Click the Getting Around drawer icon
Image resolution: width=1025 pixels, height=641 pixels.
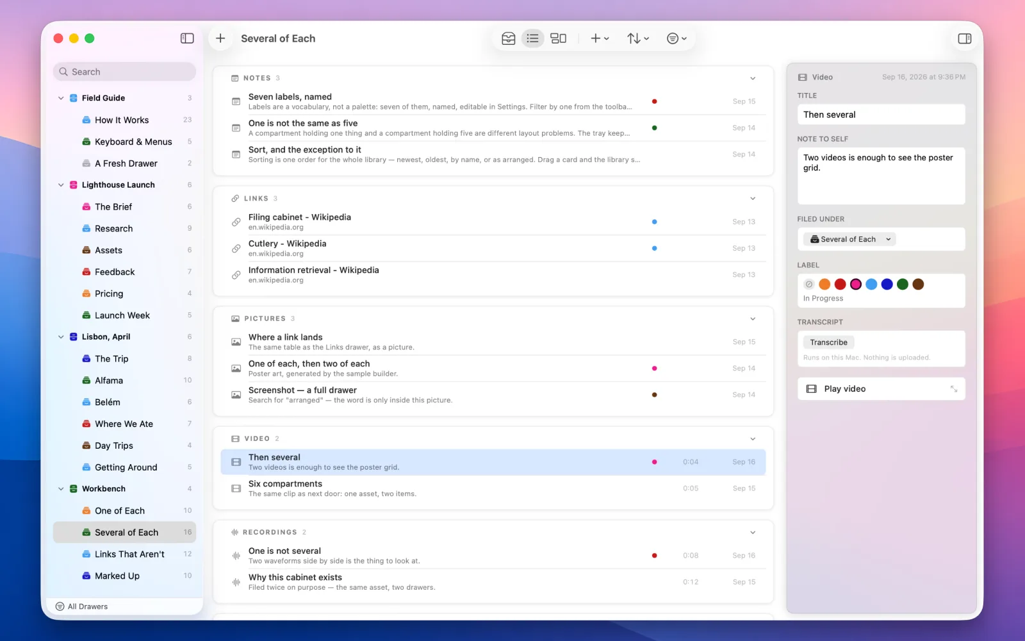(x=86, y=467)
